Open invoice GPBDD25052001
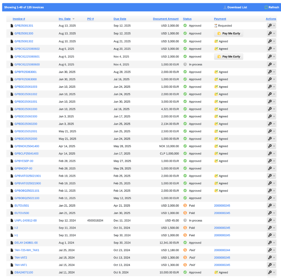The width and height of the screenshot is (281, 280). pyautogui.click(x=26, y=131)
